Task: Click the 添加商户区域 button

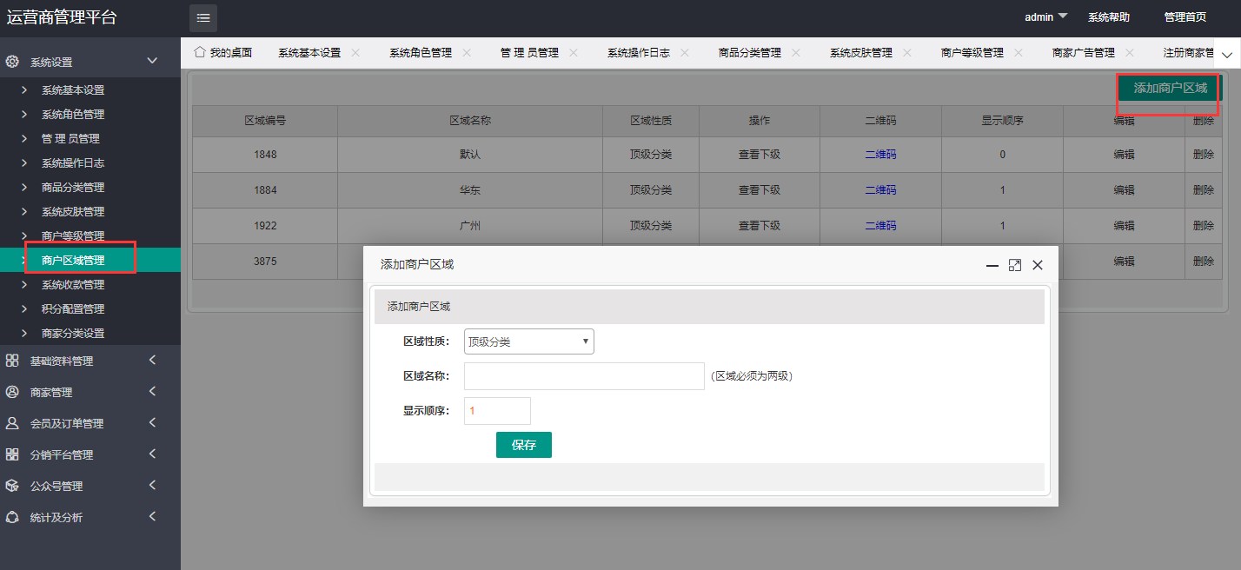Action: pyautogui.click(x=1170, y=88)
